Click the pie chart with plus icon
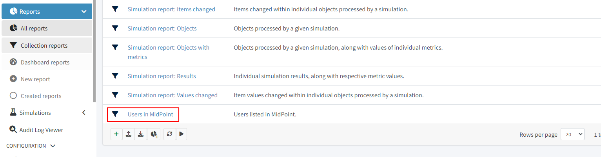Image resolution: width=601 pixels, height=157 pixels. [154, 134]
